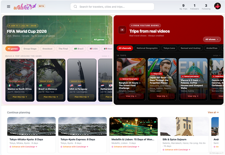Open Tokyo-Kyoto Express trip thumbnail
Image resolution: width=225 pixels, height=155 pixels.
(82, 127)
